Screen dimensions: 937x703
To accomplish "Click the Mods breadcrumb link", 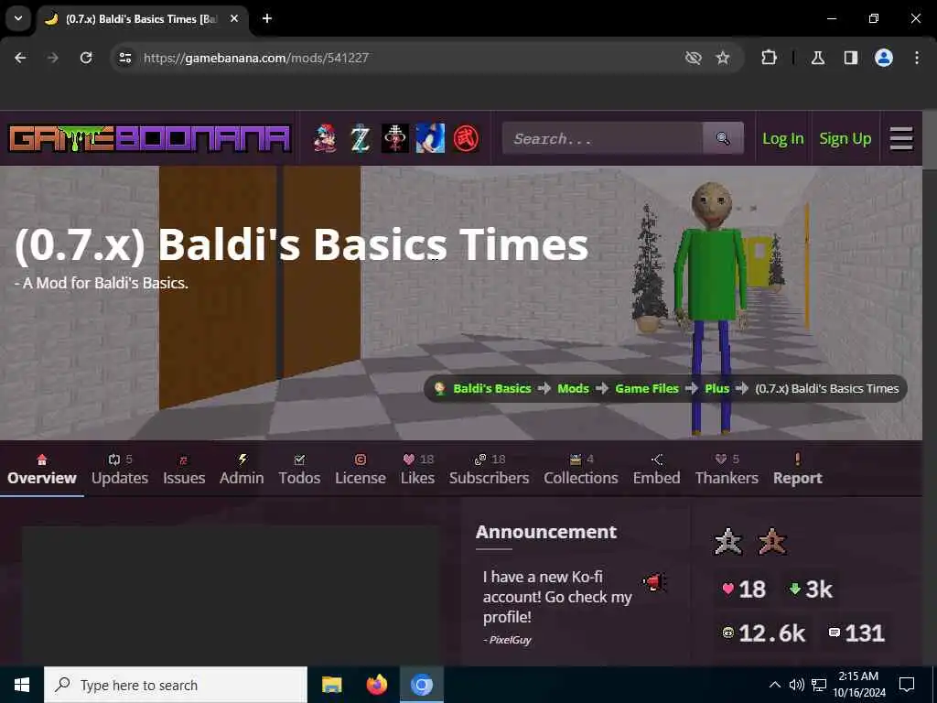I will pos(573,388).
